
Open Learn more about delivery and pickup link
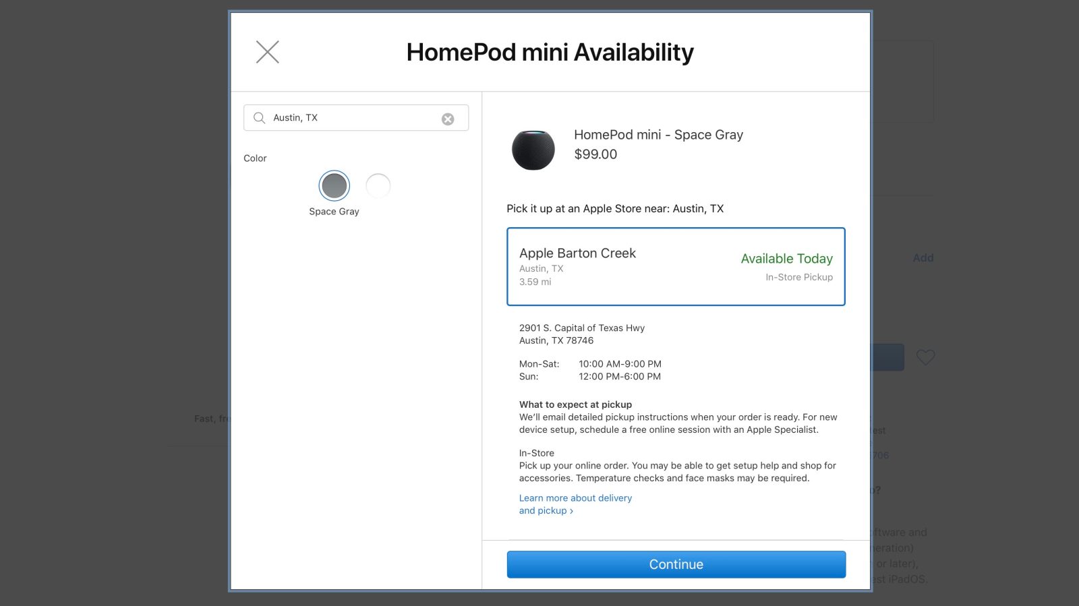(x=575, y=504)
